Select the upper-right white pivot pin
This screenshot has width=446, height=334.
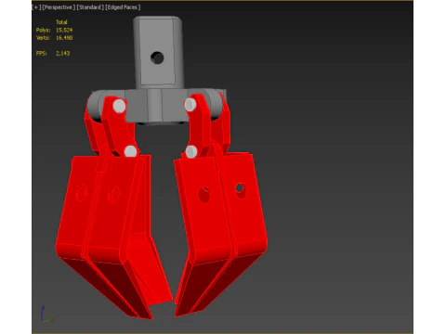coord(190,105)
